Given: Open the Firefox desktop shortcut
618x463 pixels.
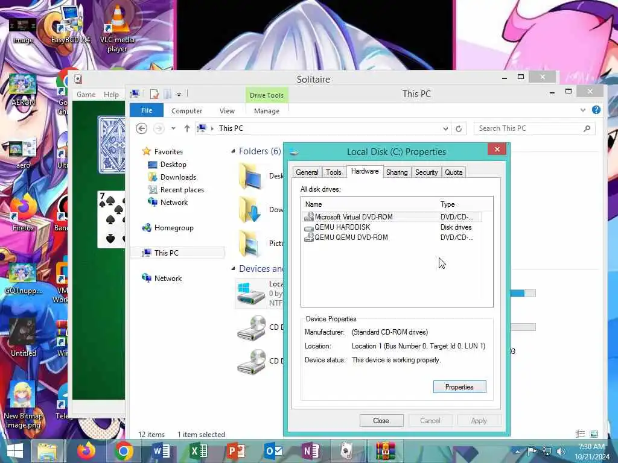Looking at the screenshot, I should pyautogui.click(x=23, y=213).
